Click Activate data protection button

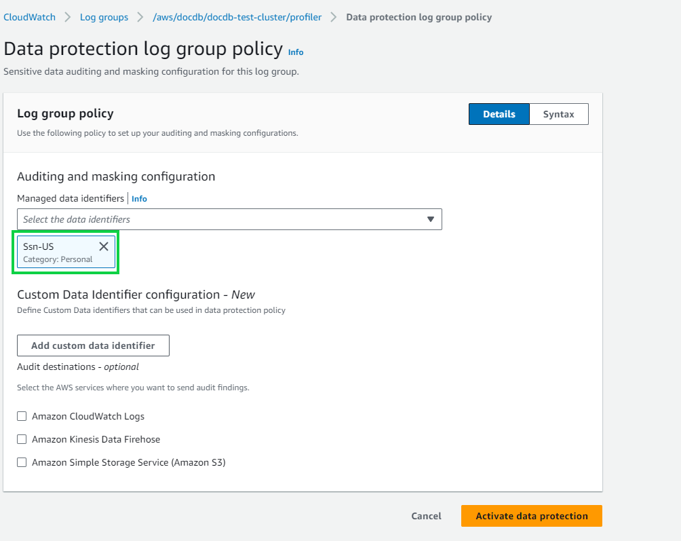(531, 516)
